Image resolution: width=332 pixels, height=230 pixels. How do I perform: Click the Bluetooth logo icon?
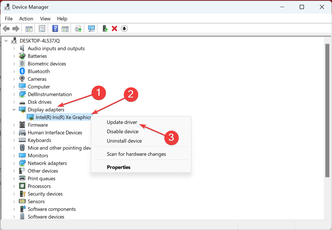[x=22, y=71]
